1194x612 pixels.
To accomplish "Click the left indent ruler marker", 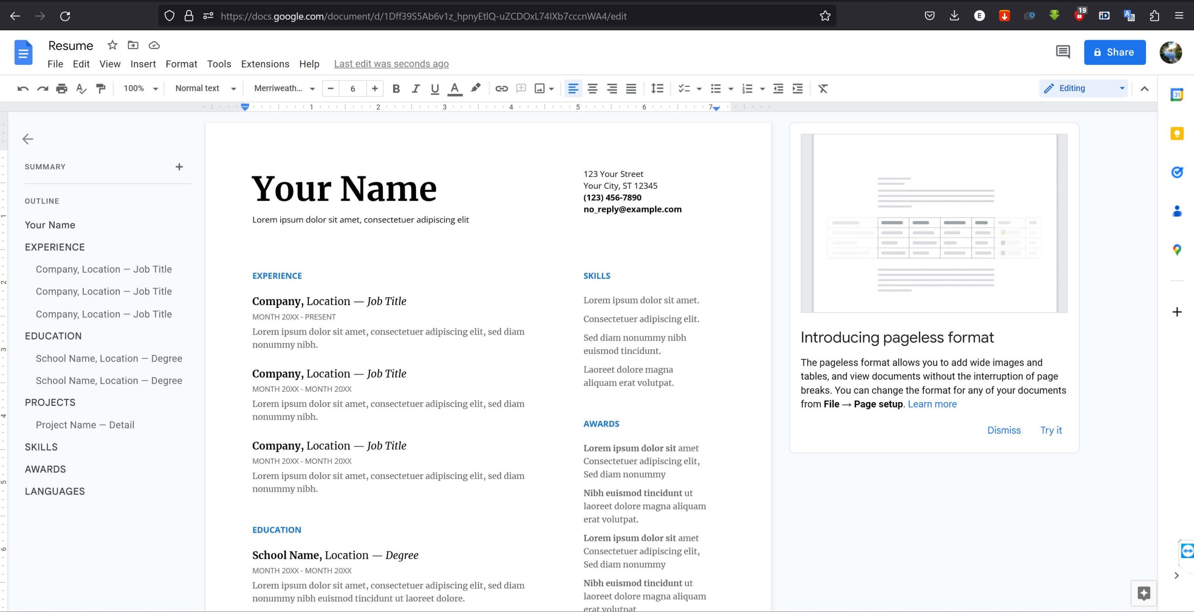I will point(245,108).
